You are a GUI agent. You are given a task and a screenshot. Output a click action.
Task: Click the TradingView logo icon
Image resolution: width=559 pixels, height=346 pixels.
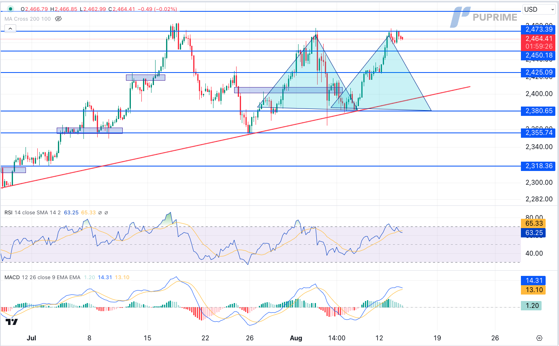(12, 322)
